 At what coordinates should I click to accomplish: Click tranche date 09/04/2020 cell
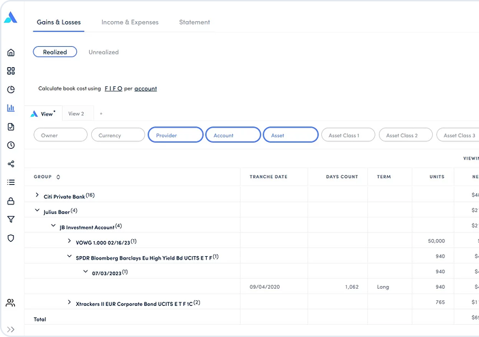tap(265, 287)
